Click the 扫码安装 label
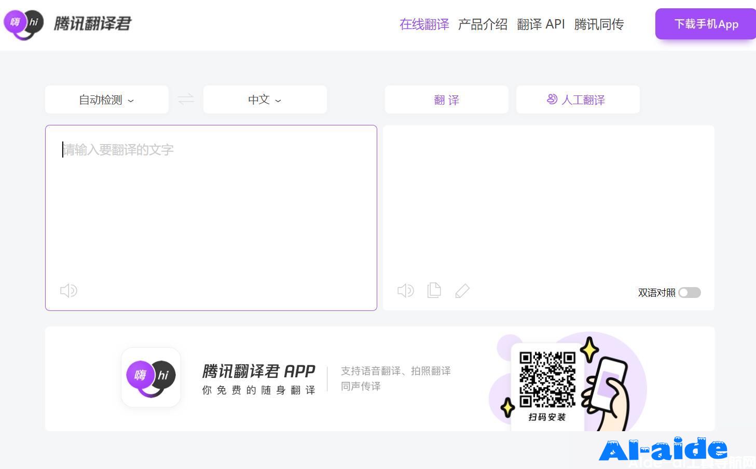This screenshot has width=756, height=469. (x=547, y=417)
